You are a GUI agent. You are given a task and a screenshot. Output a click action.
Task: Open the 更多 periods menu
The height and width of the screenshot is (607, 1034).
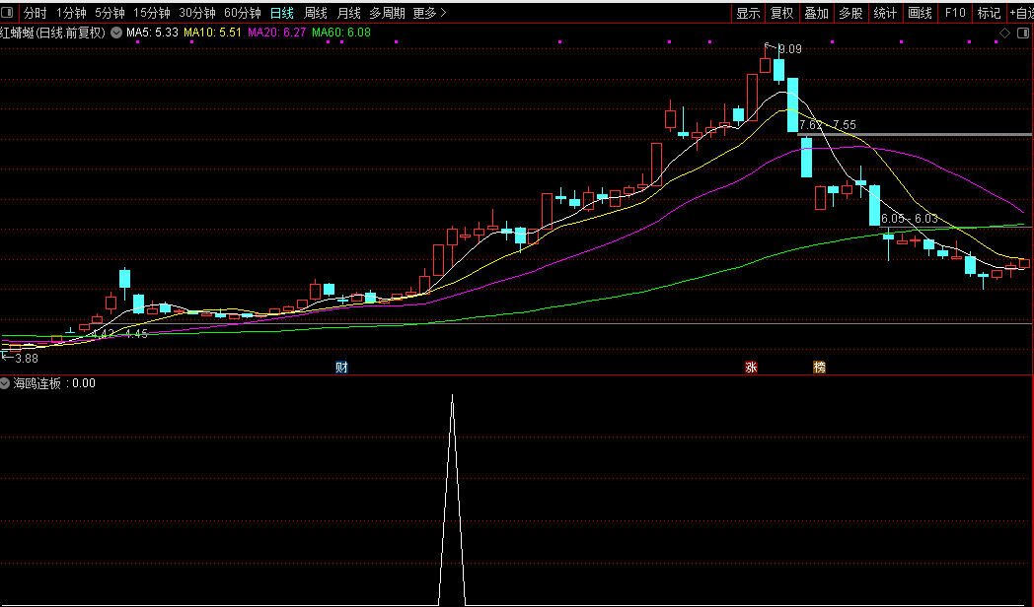(x=429, y=13)
